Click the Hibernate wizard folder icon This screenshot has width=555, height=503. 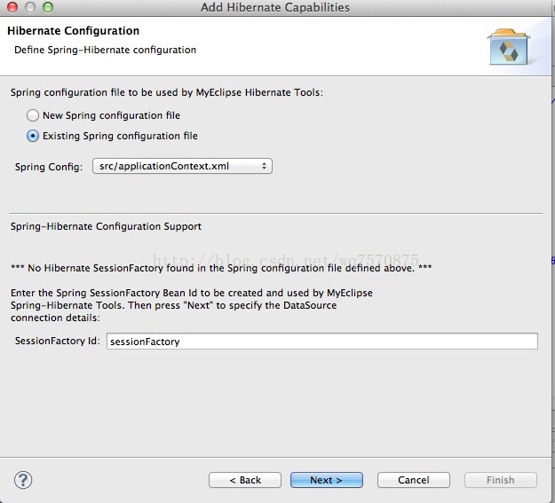coord(509,47)
